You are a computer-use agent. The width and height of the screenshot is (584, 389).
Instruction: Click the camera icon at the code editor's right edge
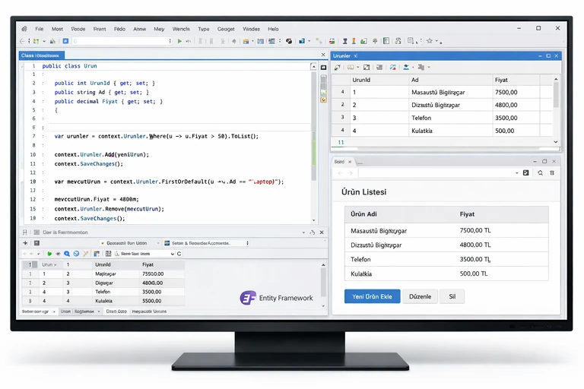pos(323,68)
